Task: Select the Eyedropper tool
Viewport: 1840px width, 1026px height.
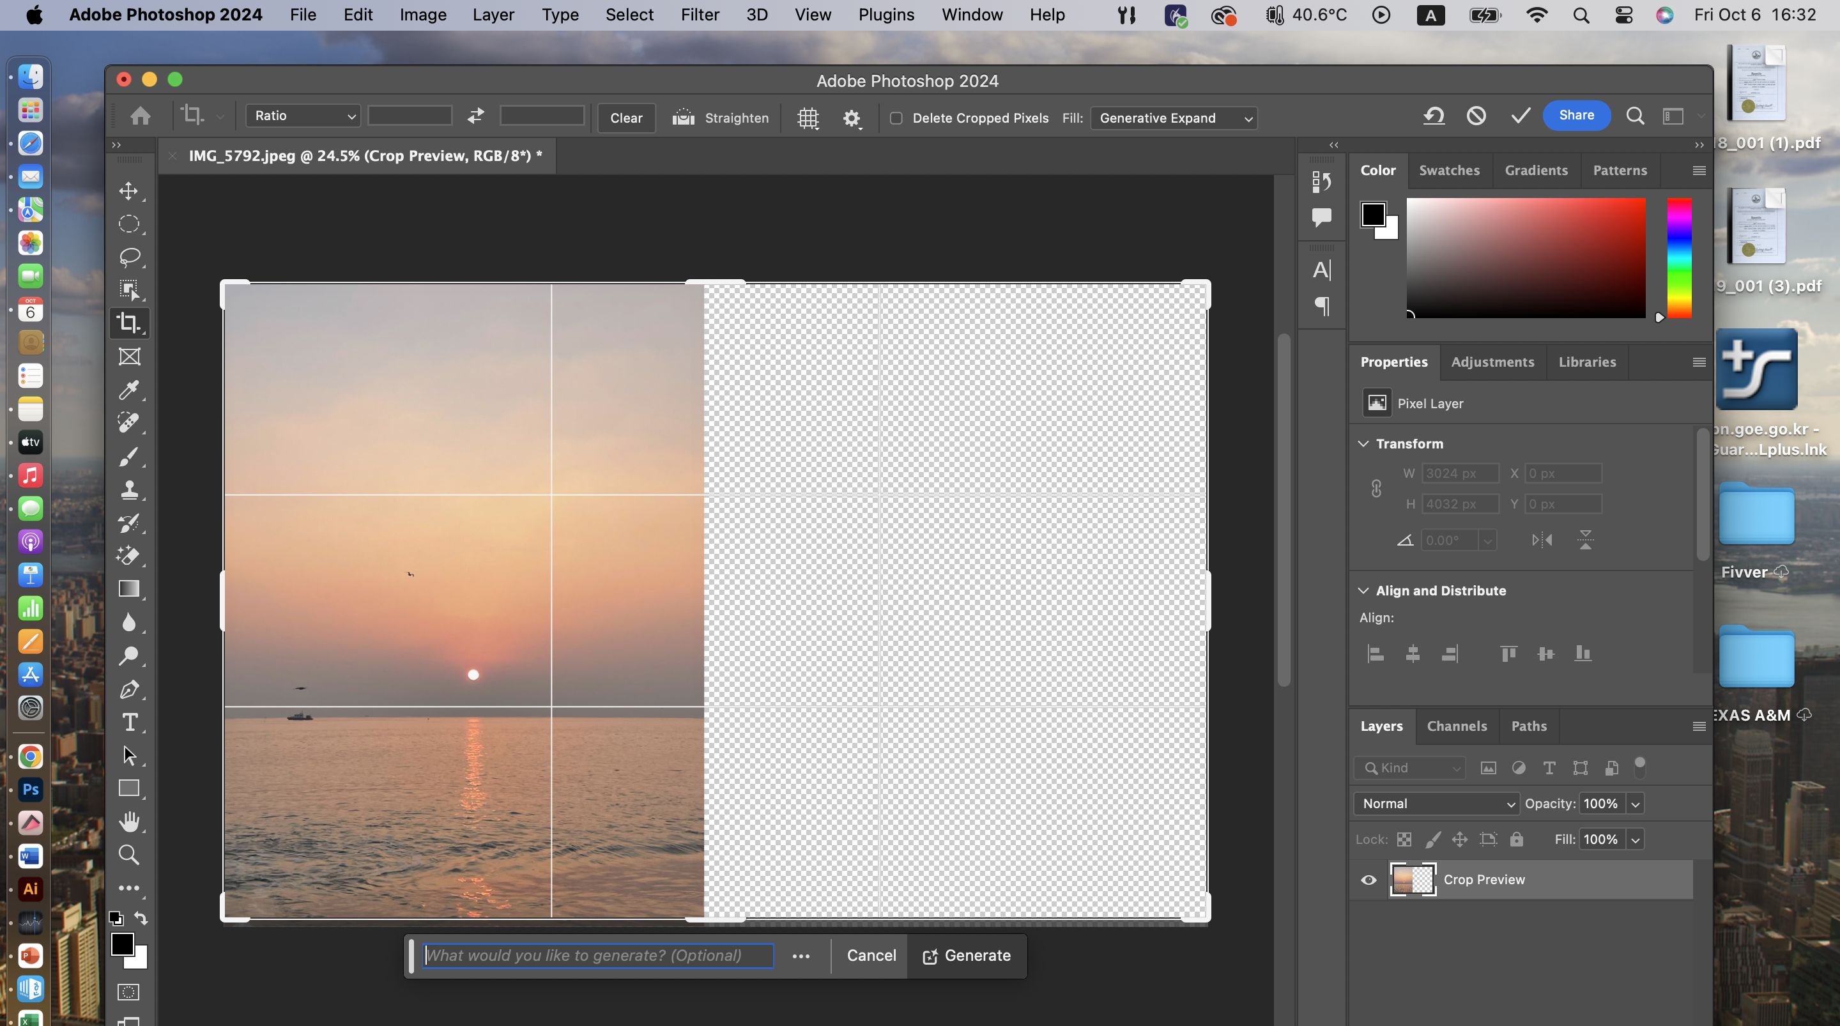Action: [128, 390]
